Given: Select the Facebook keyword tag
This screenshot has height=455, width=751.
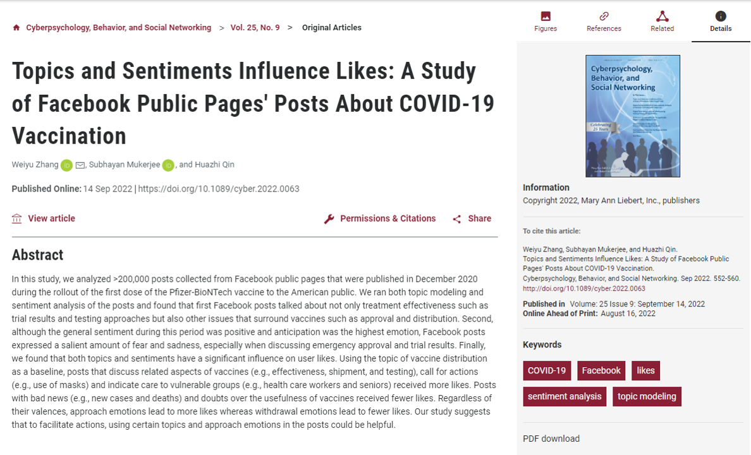Looking at the screenshot, I should 601,371.
